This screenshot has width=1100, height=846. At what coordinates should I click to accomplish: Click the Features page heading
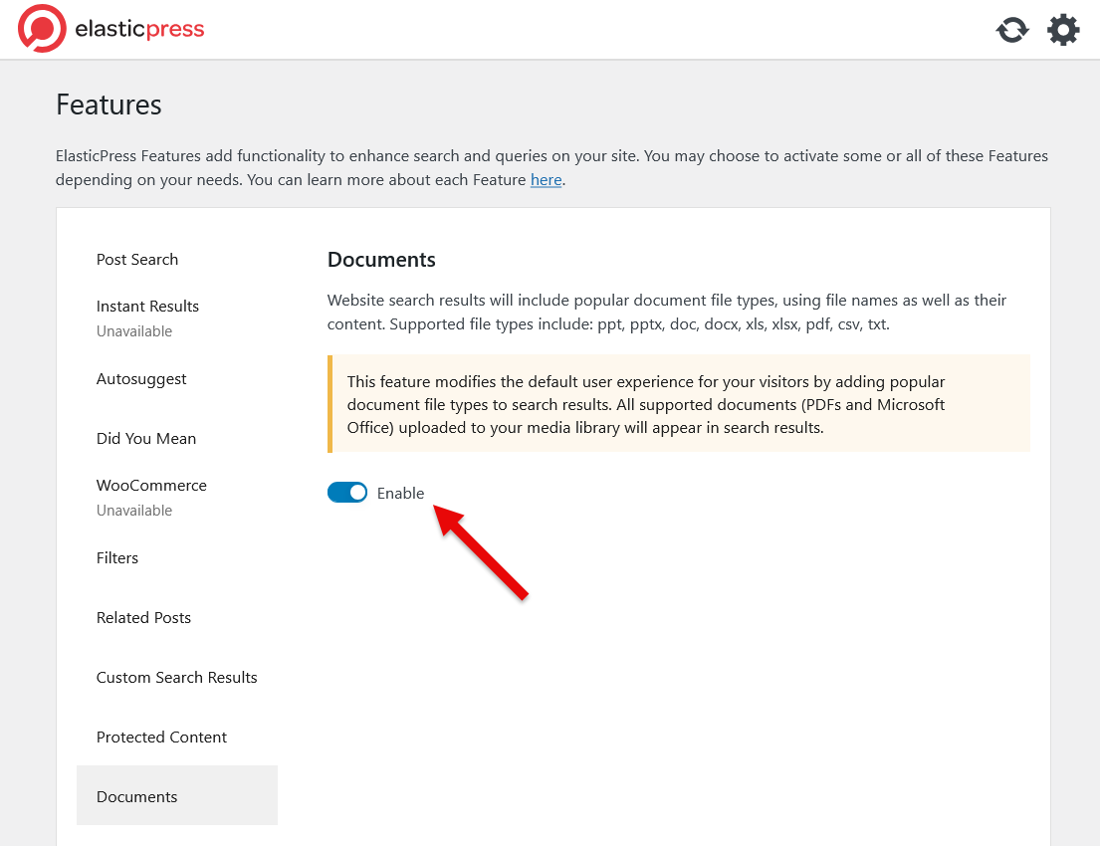pos(109,105)
